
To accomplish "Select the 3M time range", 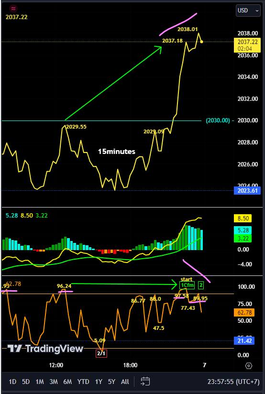I will (54, 382).
